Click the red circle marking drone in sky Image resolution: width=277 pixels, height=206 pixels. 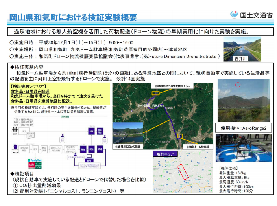coord(238,85)
